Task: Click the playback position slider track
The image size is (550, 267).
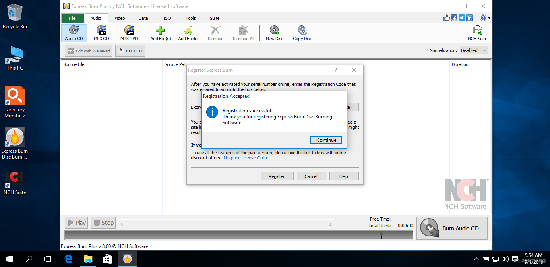Action: 226,224
